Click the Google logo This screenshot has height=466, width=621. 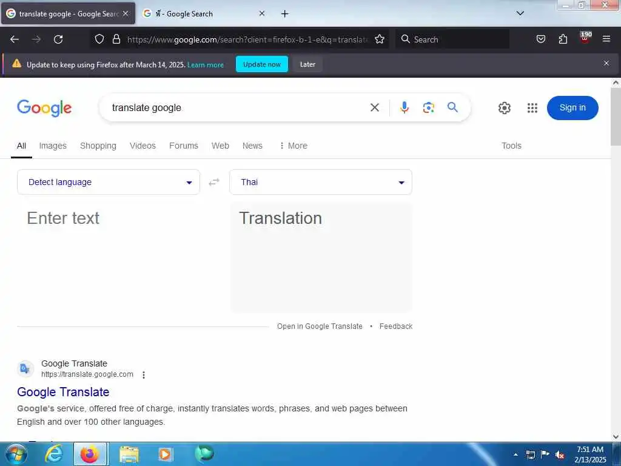click(x=44, y=108)
